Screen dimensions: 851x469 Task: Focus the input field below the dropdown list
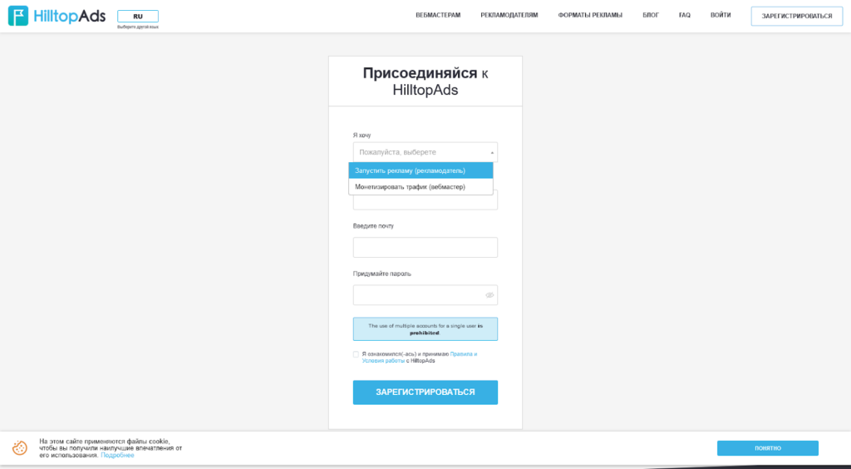425,202
